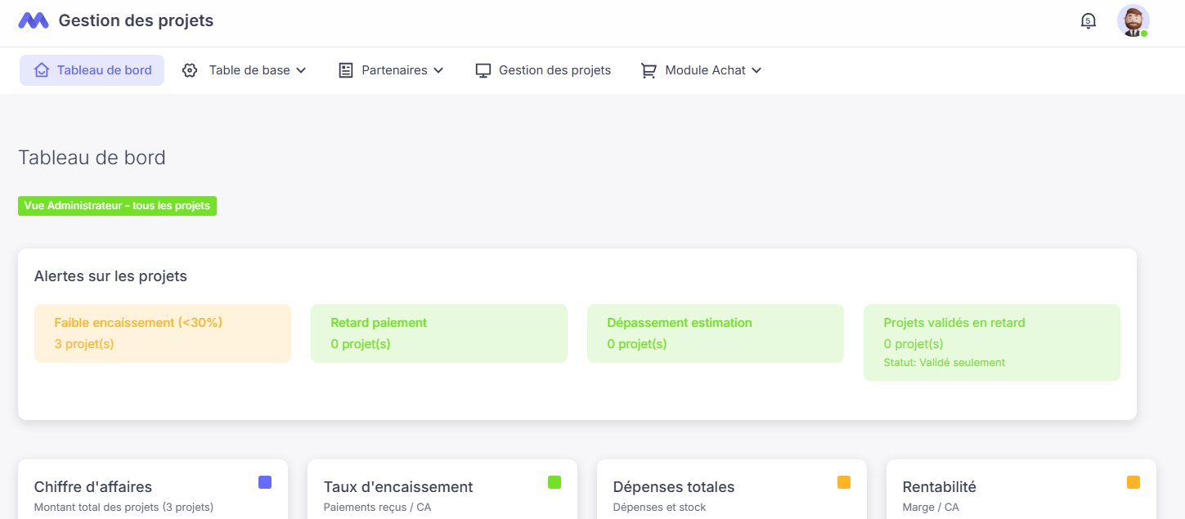Screen dimensions: 1185x519
Task: Expand the Table de base dropdown chevron
Action: point(301,70)
